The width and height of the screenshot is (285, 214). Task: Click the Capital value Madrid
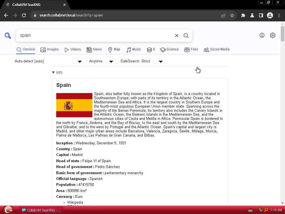(x=77, y=155)
